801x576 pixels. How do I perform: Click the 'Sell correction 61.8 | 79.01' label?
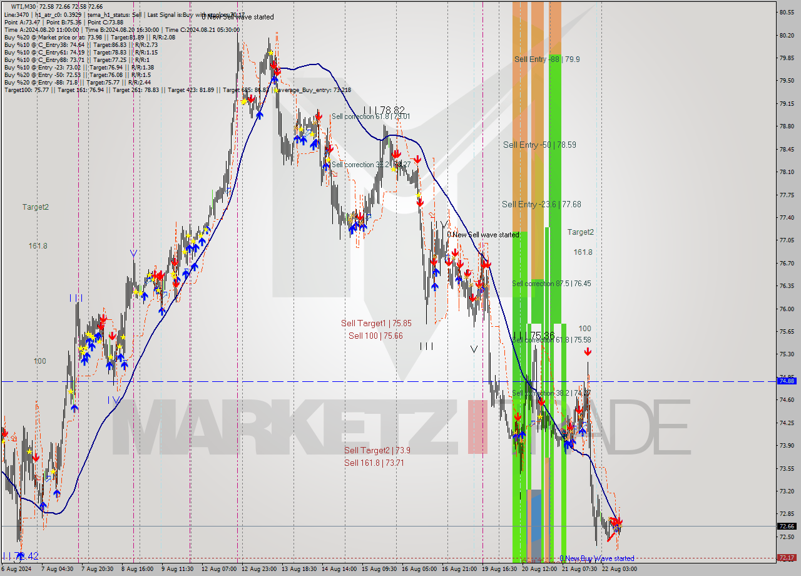pos(370,116)
